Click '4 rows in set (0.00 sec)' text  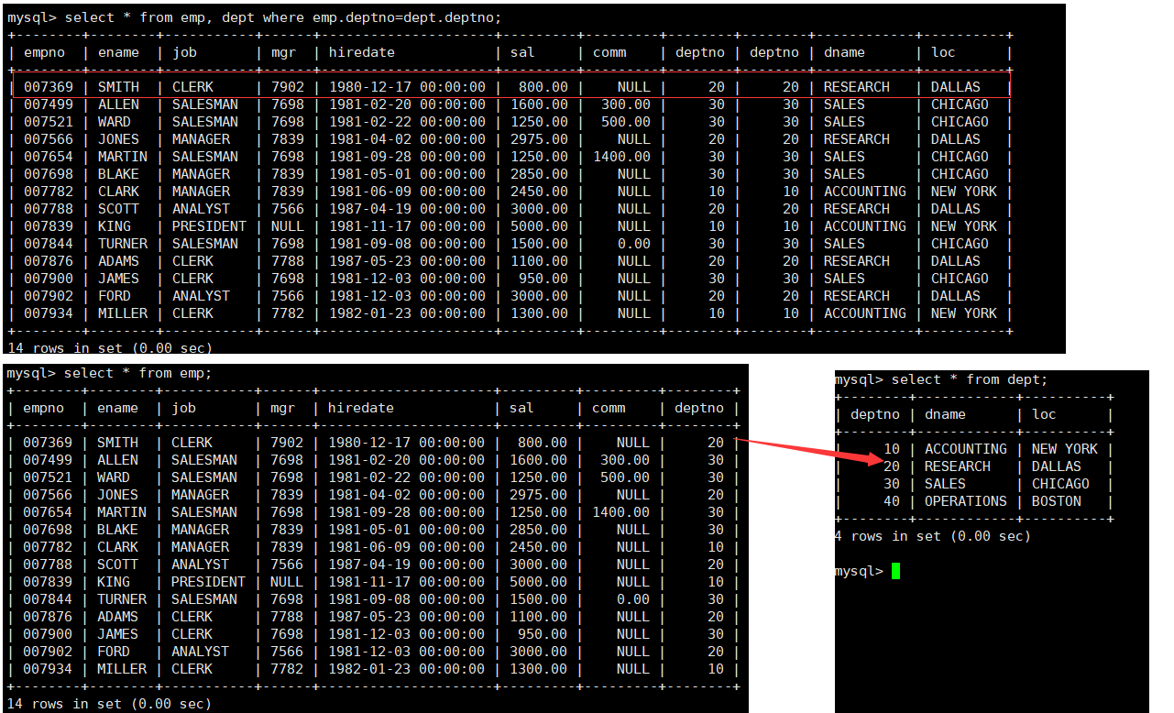tap(932, 536)
